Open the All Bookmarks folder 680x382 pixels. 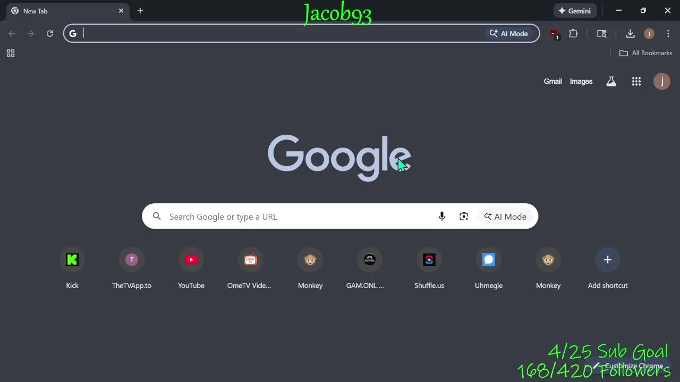pos(646,53)
